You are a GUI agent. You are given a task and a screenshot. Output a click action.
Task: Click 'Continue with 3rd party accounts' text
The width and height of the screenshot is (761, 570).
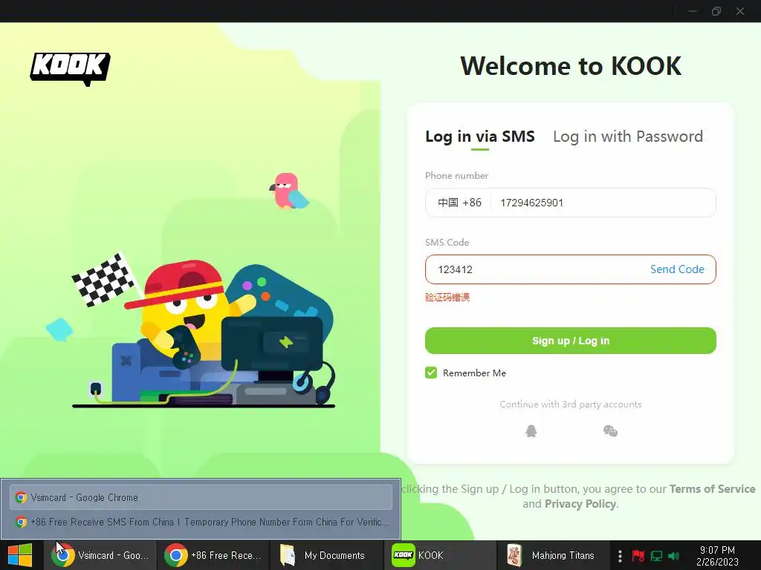[570, 404]
